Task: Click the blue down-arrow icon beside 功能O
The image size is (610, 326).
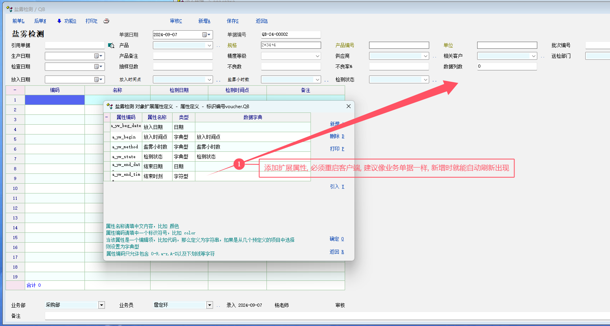Action: click(59, 21)
